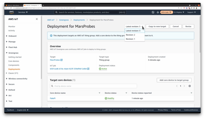
Task: Open Cookie preferences in the footer
Action: (x=191, y=110)
